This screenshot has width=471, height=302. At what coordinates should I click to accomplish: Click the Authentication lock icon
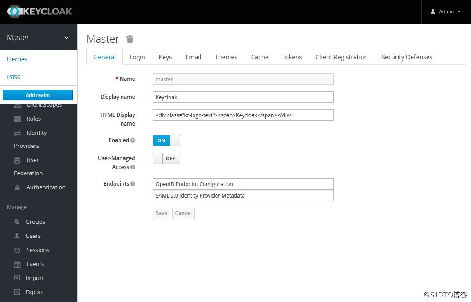18,187
